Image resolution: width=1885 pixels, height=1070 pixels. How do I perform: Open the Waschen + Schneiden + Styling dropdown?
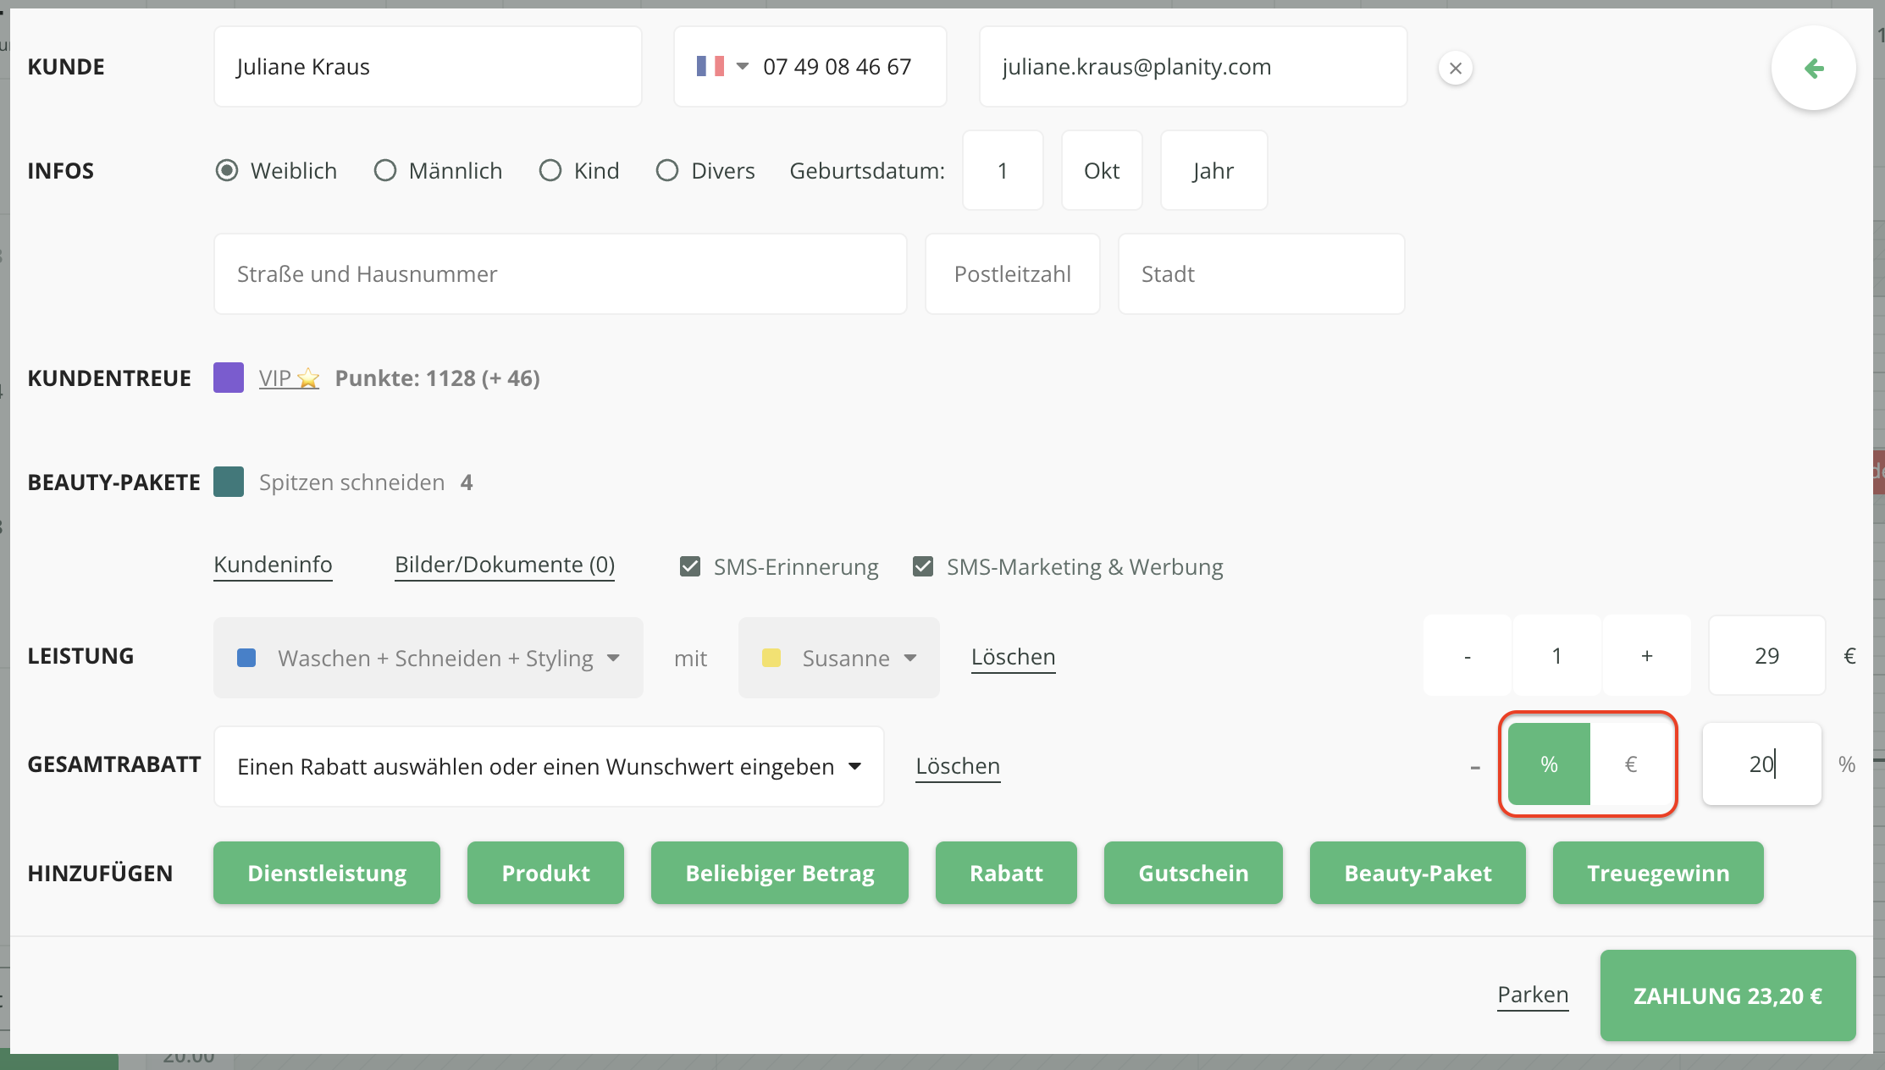click(x=428, y=658)
